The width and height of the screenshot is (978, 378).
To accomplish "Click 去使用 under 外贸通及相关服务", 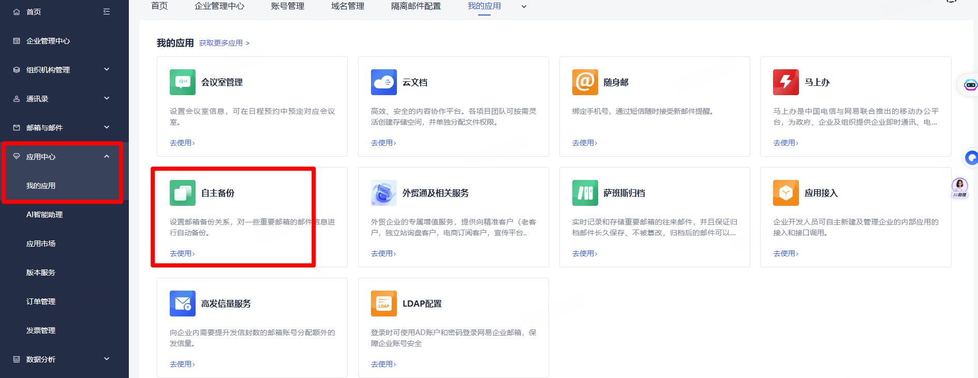I will click(x=383, y=253).
